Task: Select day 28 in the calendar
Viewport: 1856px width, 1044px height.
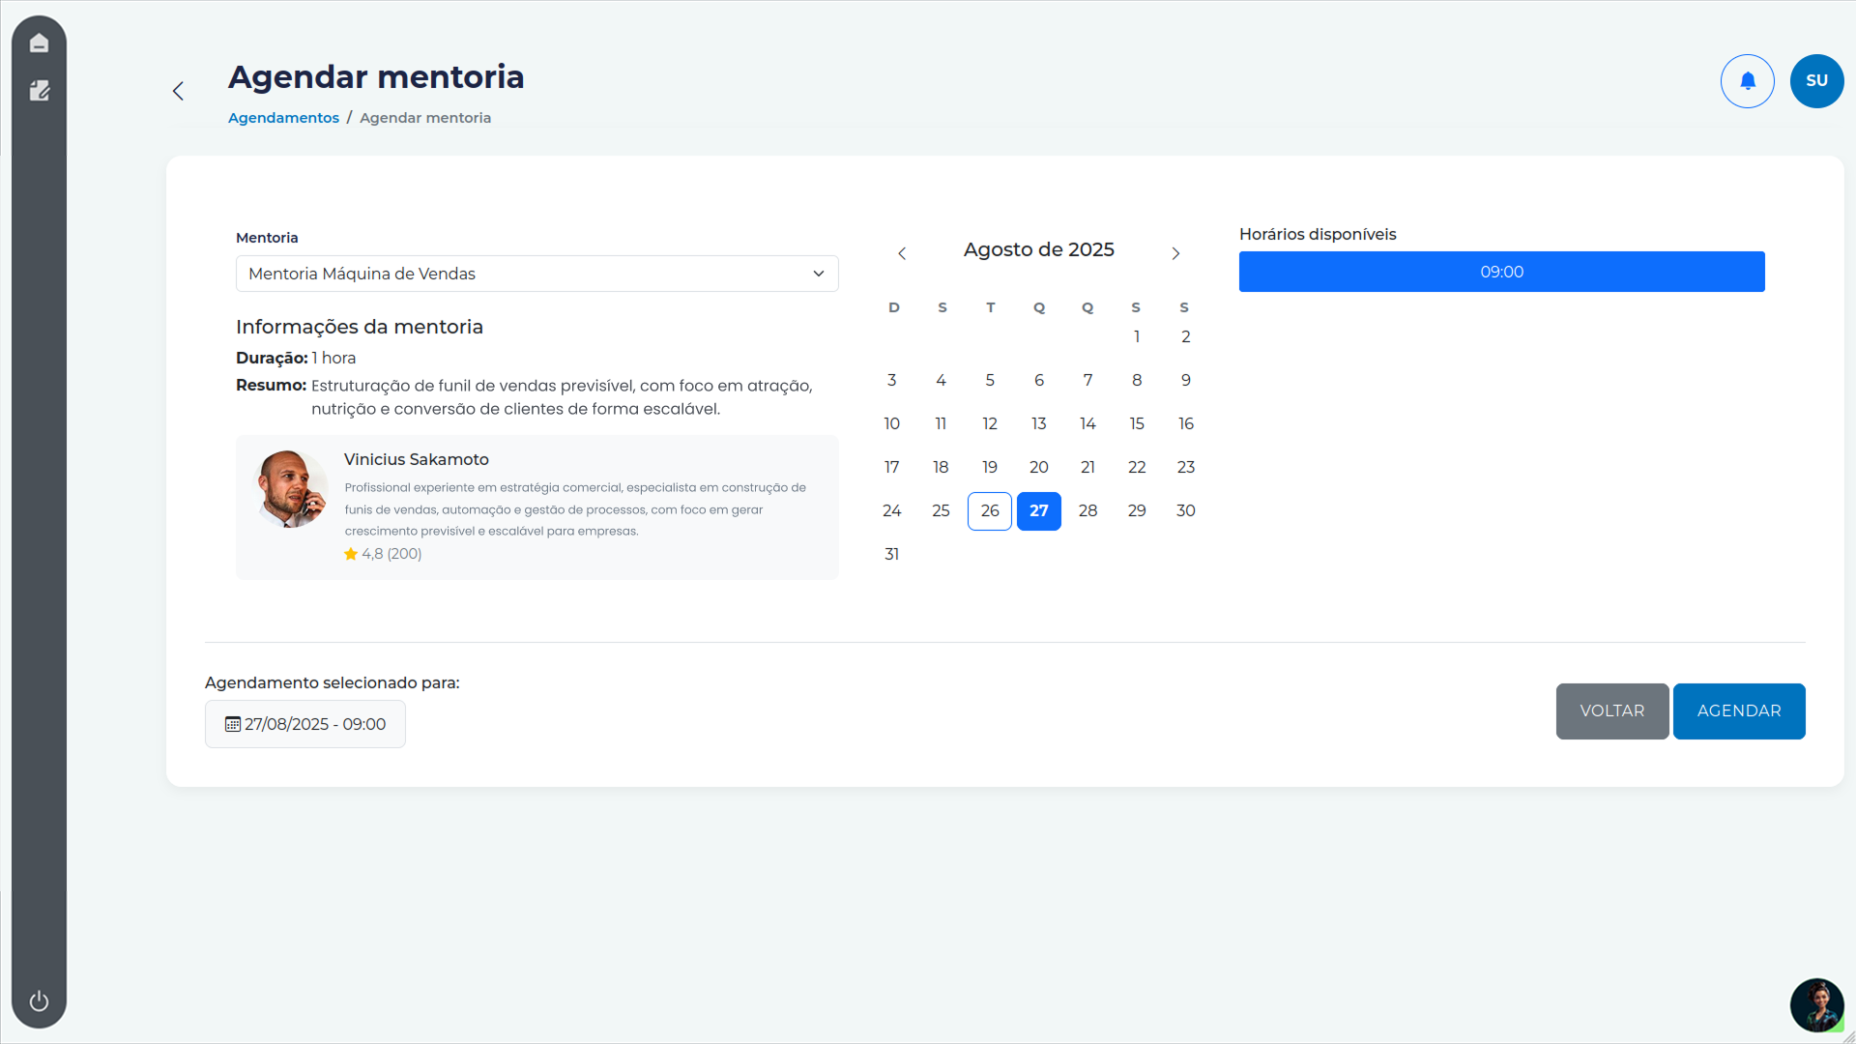Action: 1087,510
